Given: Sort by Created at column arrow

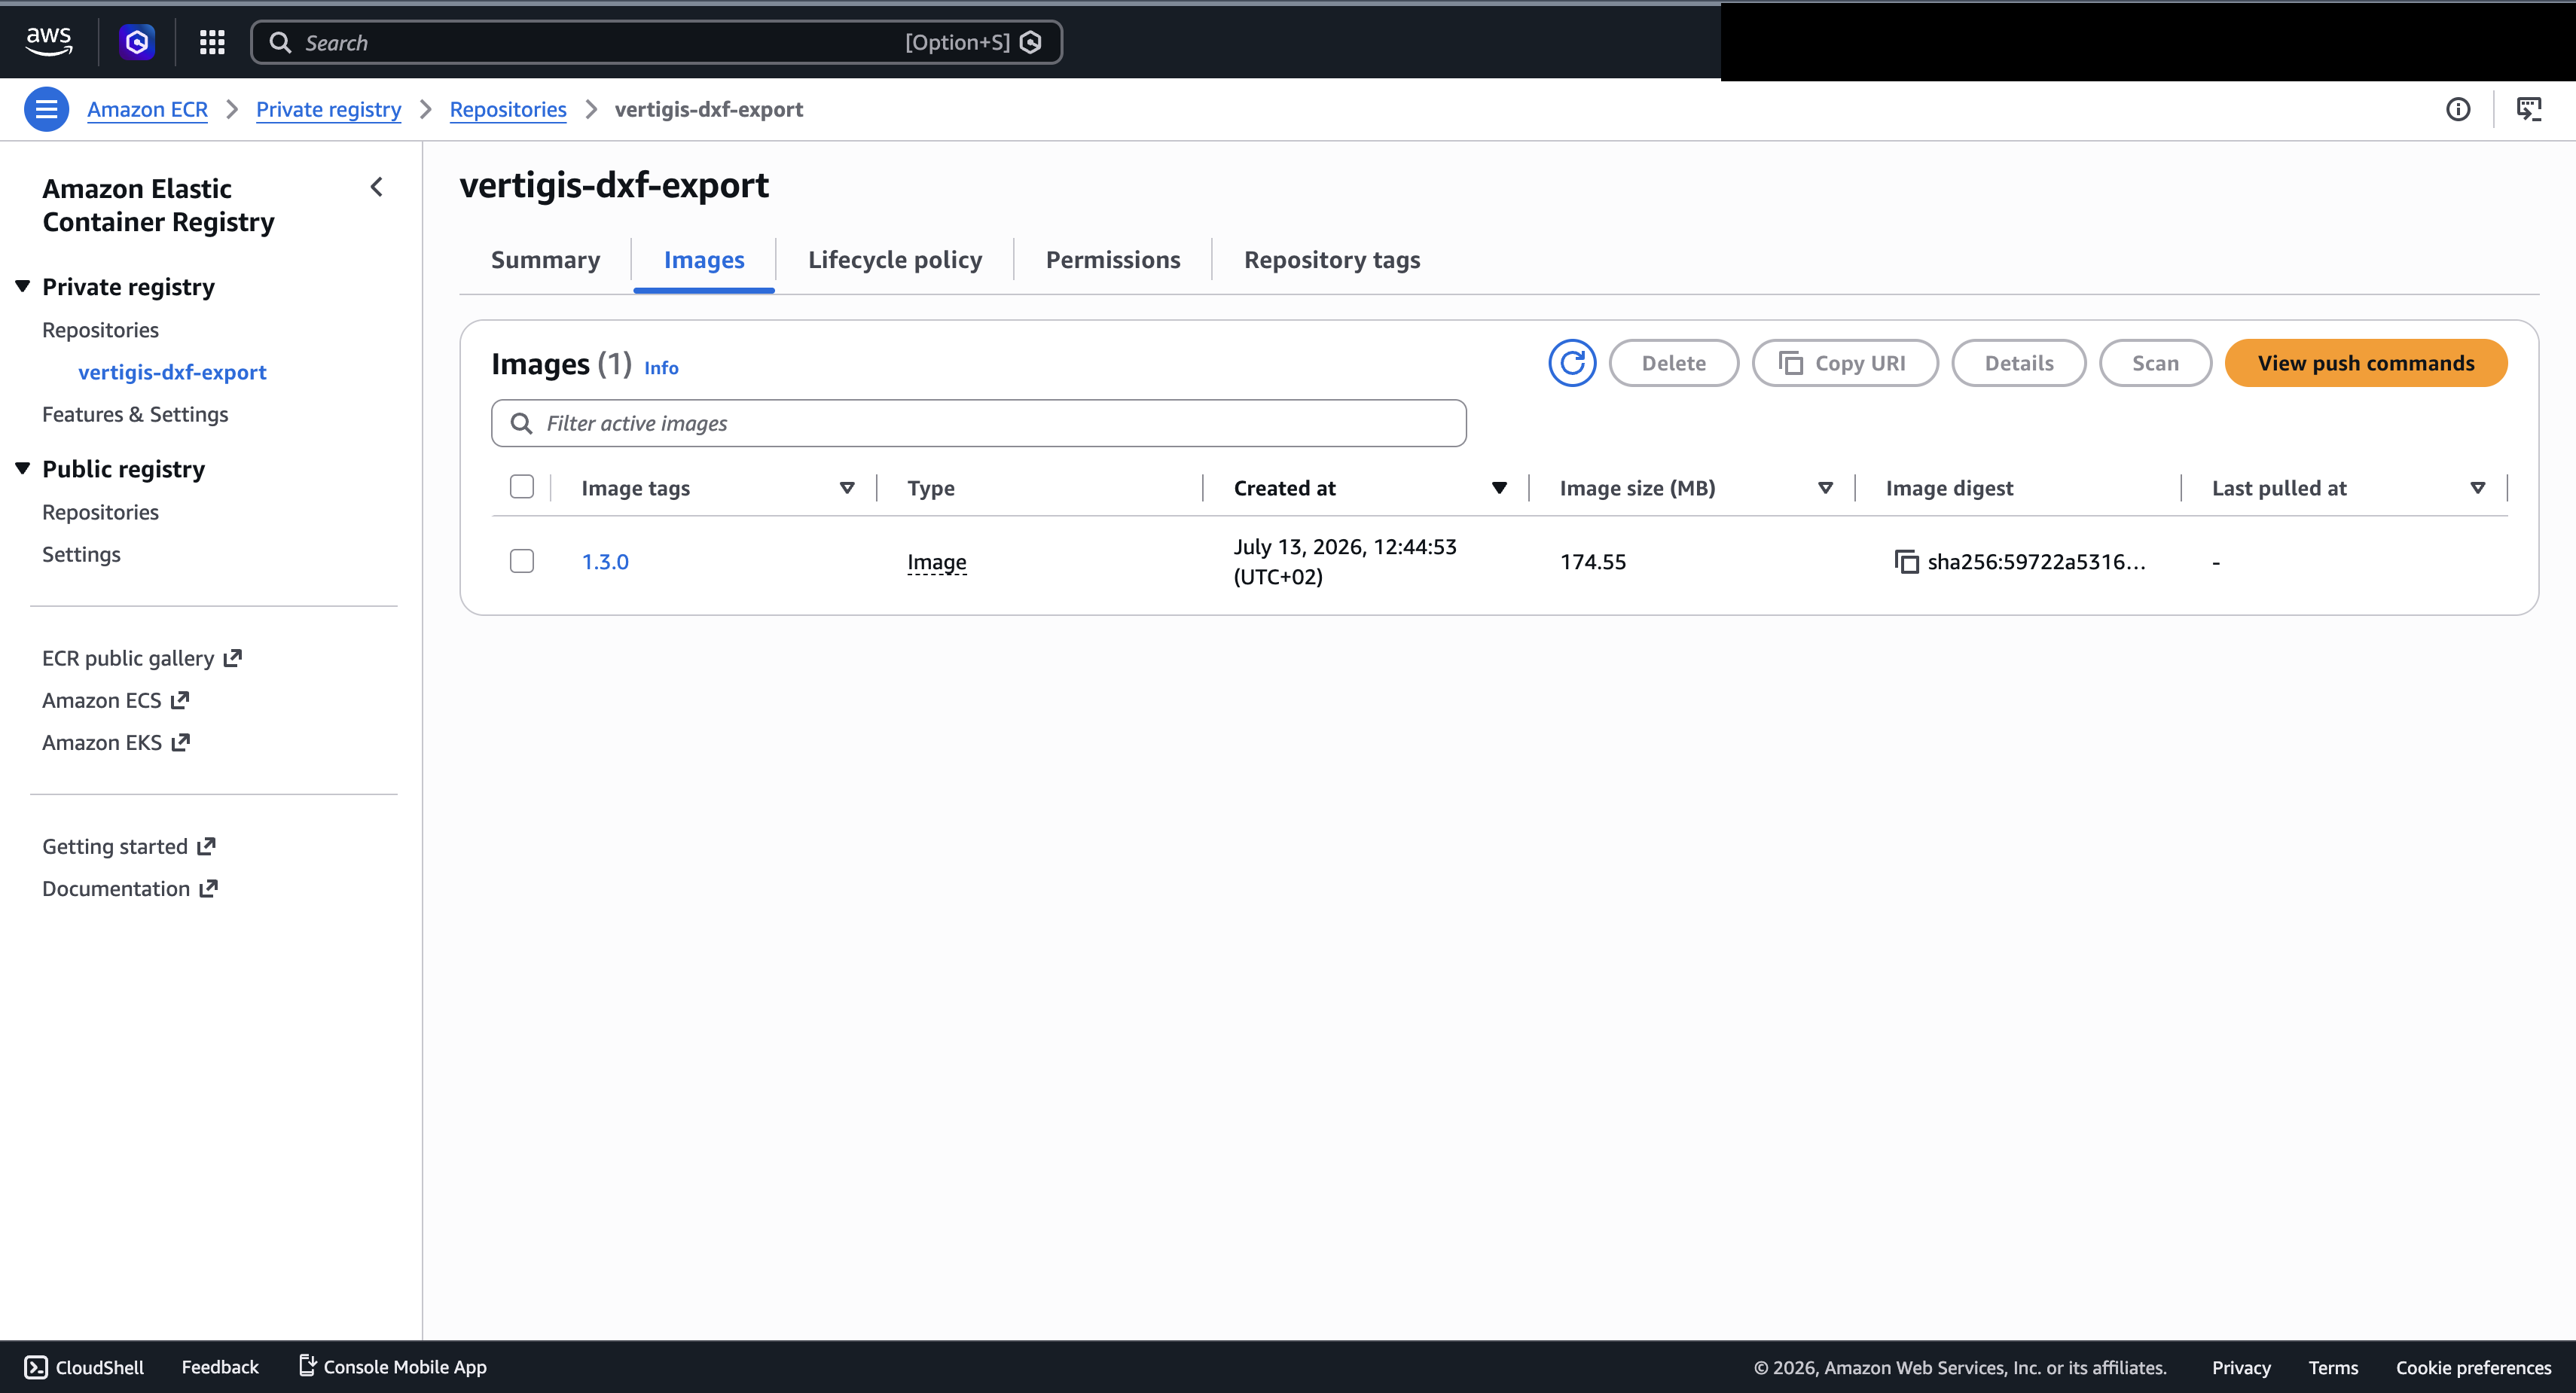Looking at the screenshot, I should point(1499,488).
